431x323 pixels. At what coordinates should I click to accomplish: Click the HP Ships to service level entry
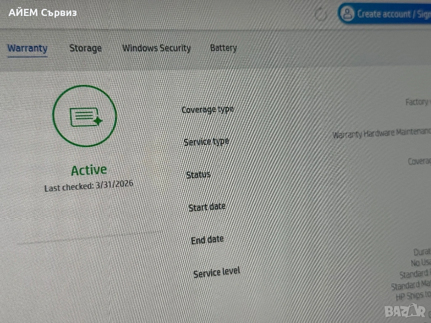(x=413, y=296)
